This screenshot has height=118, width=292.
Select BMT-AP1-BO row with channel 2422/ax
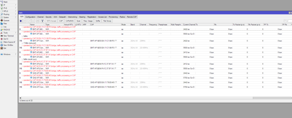point(155,29)
